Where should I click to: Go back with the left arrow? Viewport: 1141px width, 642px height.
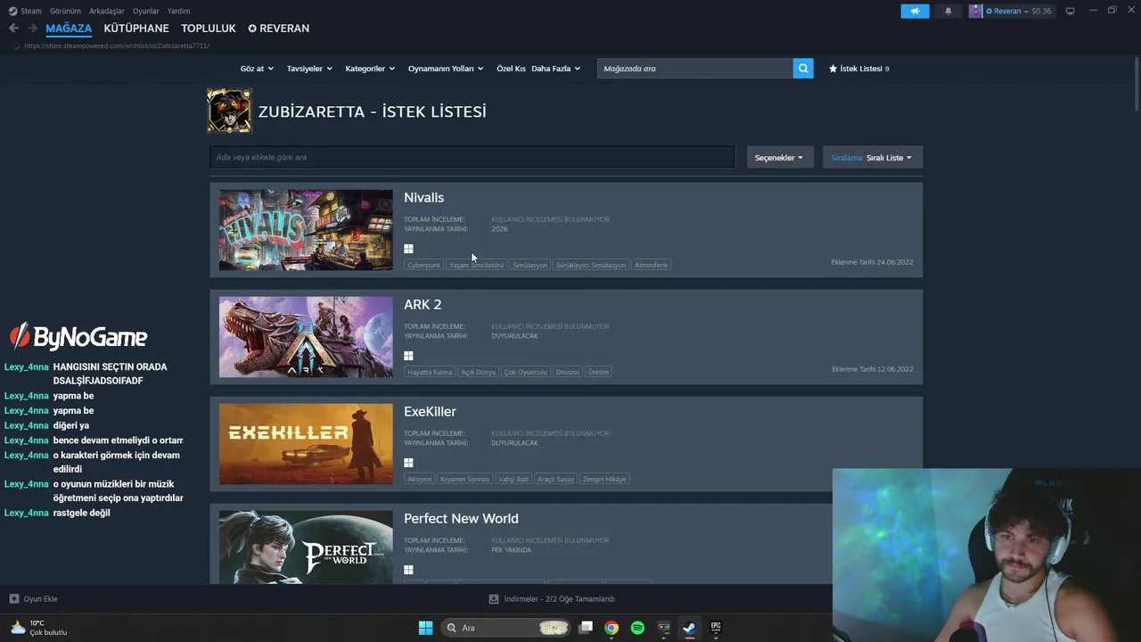[x=13, y=29]
